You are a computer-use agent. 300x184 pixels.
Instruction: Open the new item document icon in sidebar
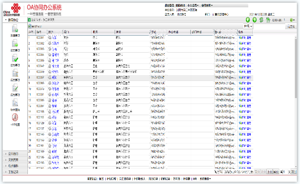[15, 28]
